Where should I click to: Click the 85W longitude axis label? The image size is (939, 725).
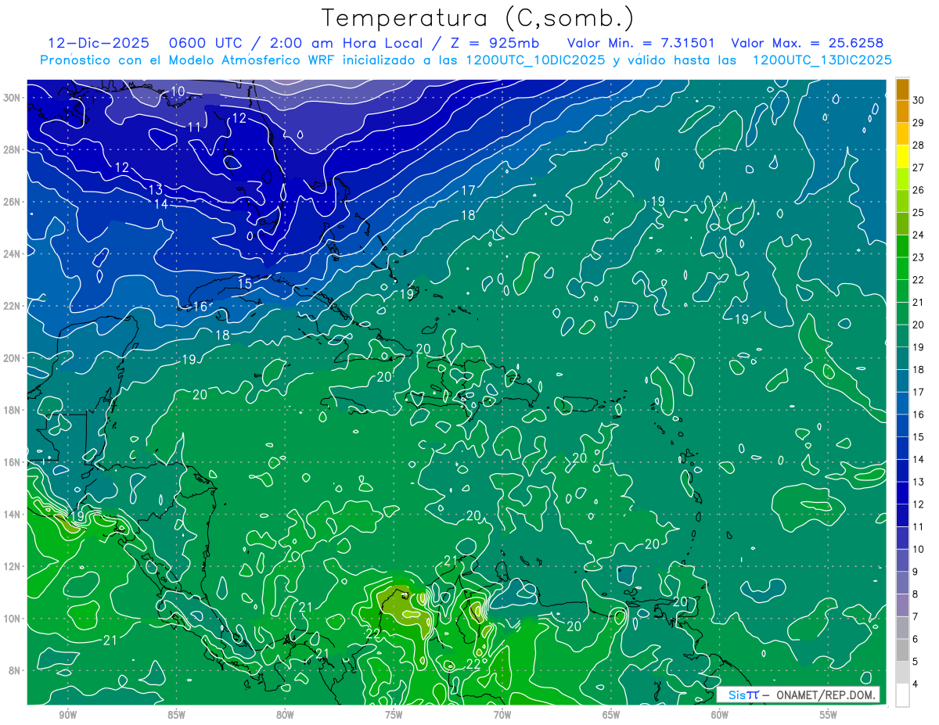coord(176,715)
